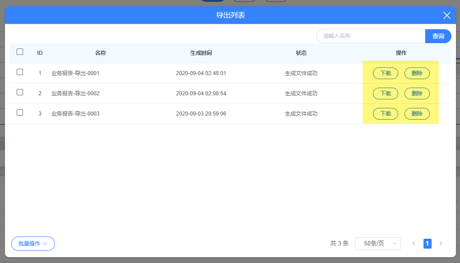Click the 名称 column header
This screenshot has height=263, width=460.
point(100,53)
